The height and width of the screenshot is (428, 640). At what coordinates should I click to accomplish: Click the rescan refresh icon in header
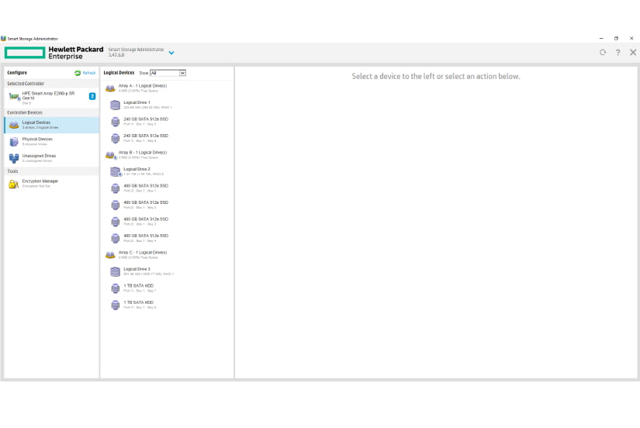(603, 52)
